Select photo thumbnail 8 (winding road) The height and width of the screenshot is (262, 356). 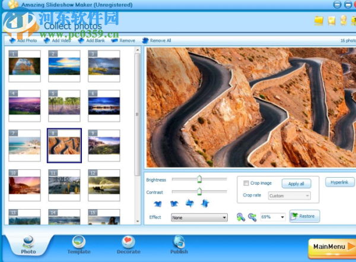[64, 146]
